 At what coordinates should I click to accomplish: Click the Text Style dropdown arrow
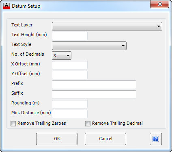123,46
